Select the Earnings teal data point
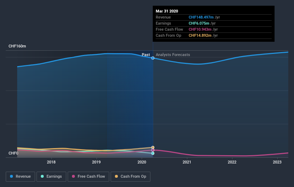 [153, 153]
